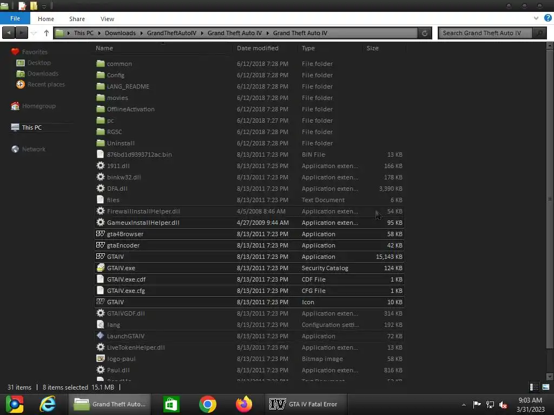Select the common folder icon
The width and height of the screenshot is (554, 415).
(x=101, y=64)
